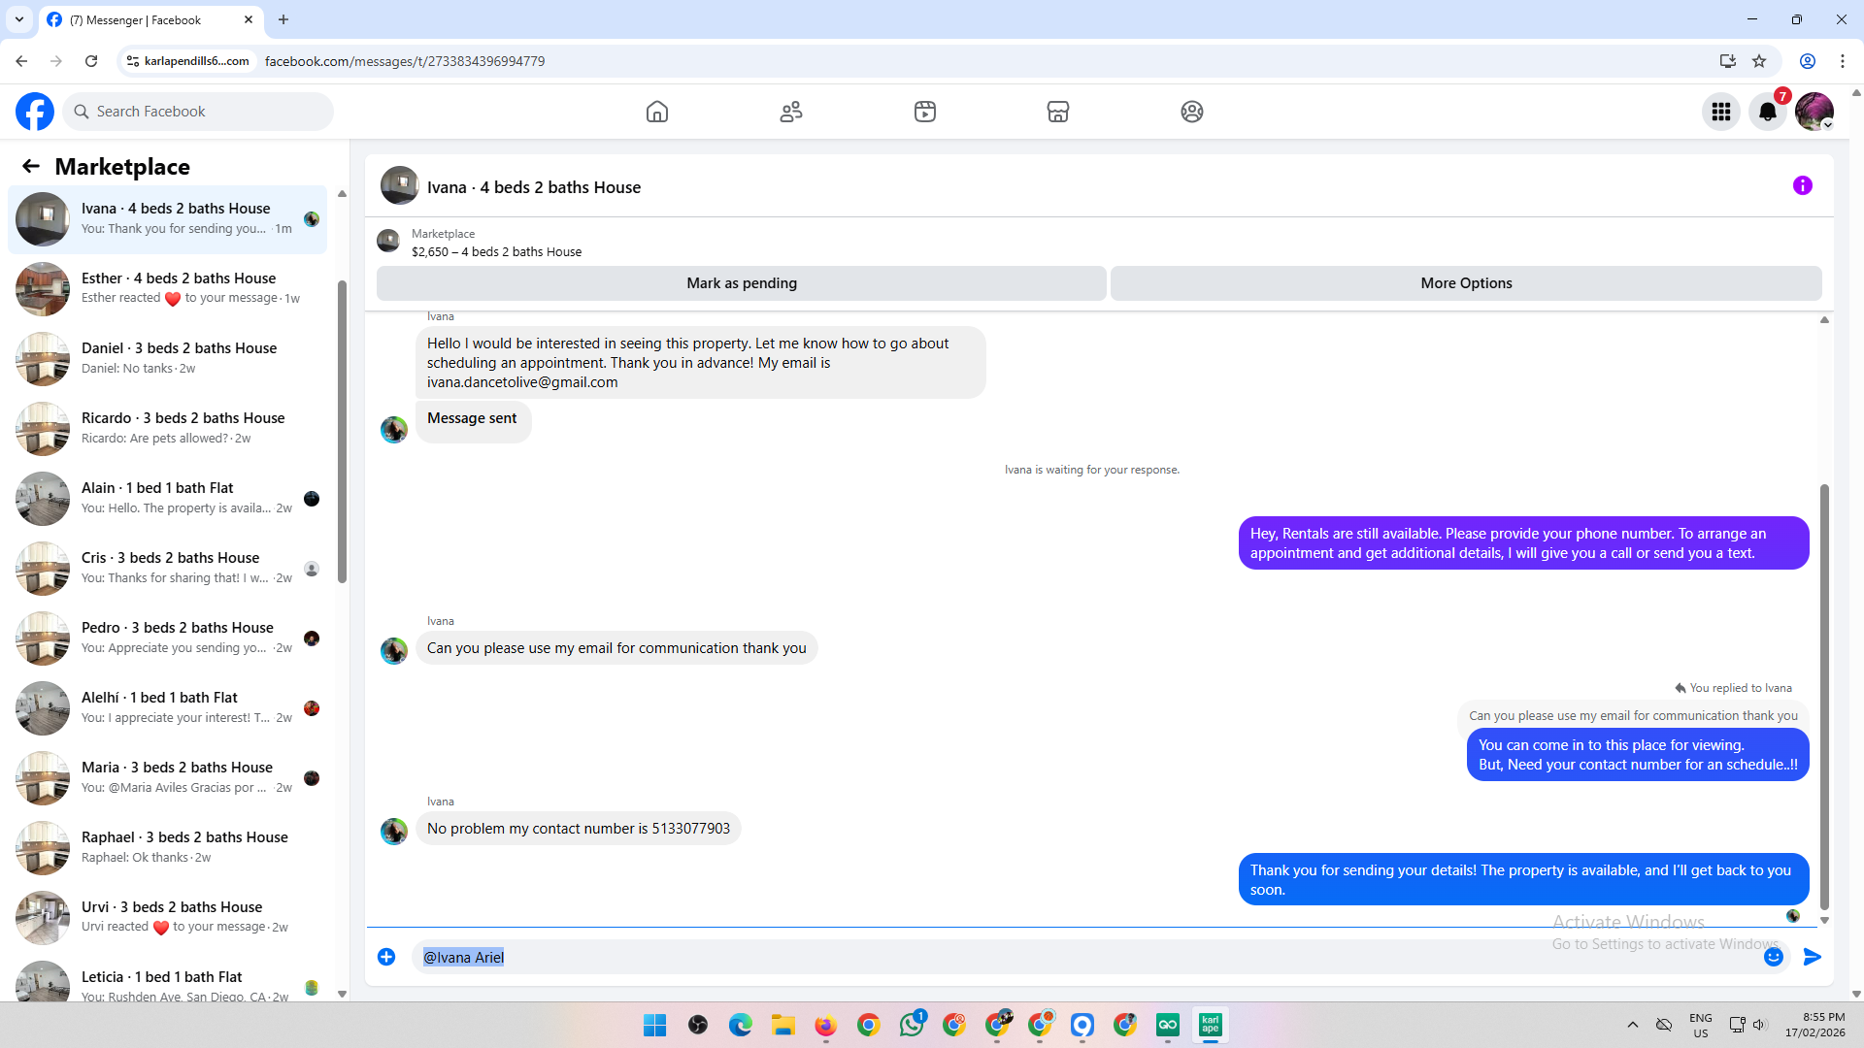Click the emoji picker icon in composer
The height and width of the screenshot is (1048, 1864).
pyautogui.click(x=1774, y=957)
